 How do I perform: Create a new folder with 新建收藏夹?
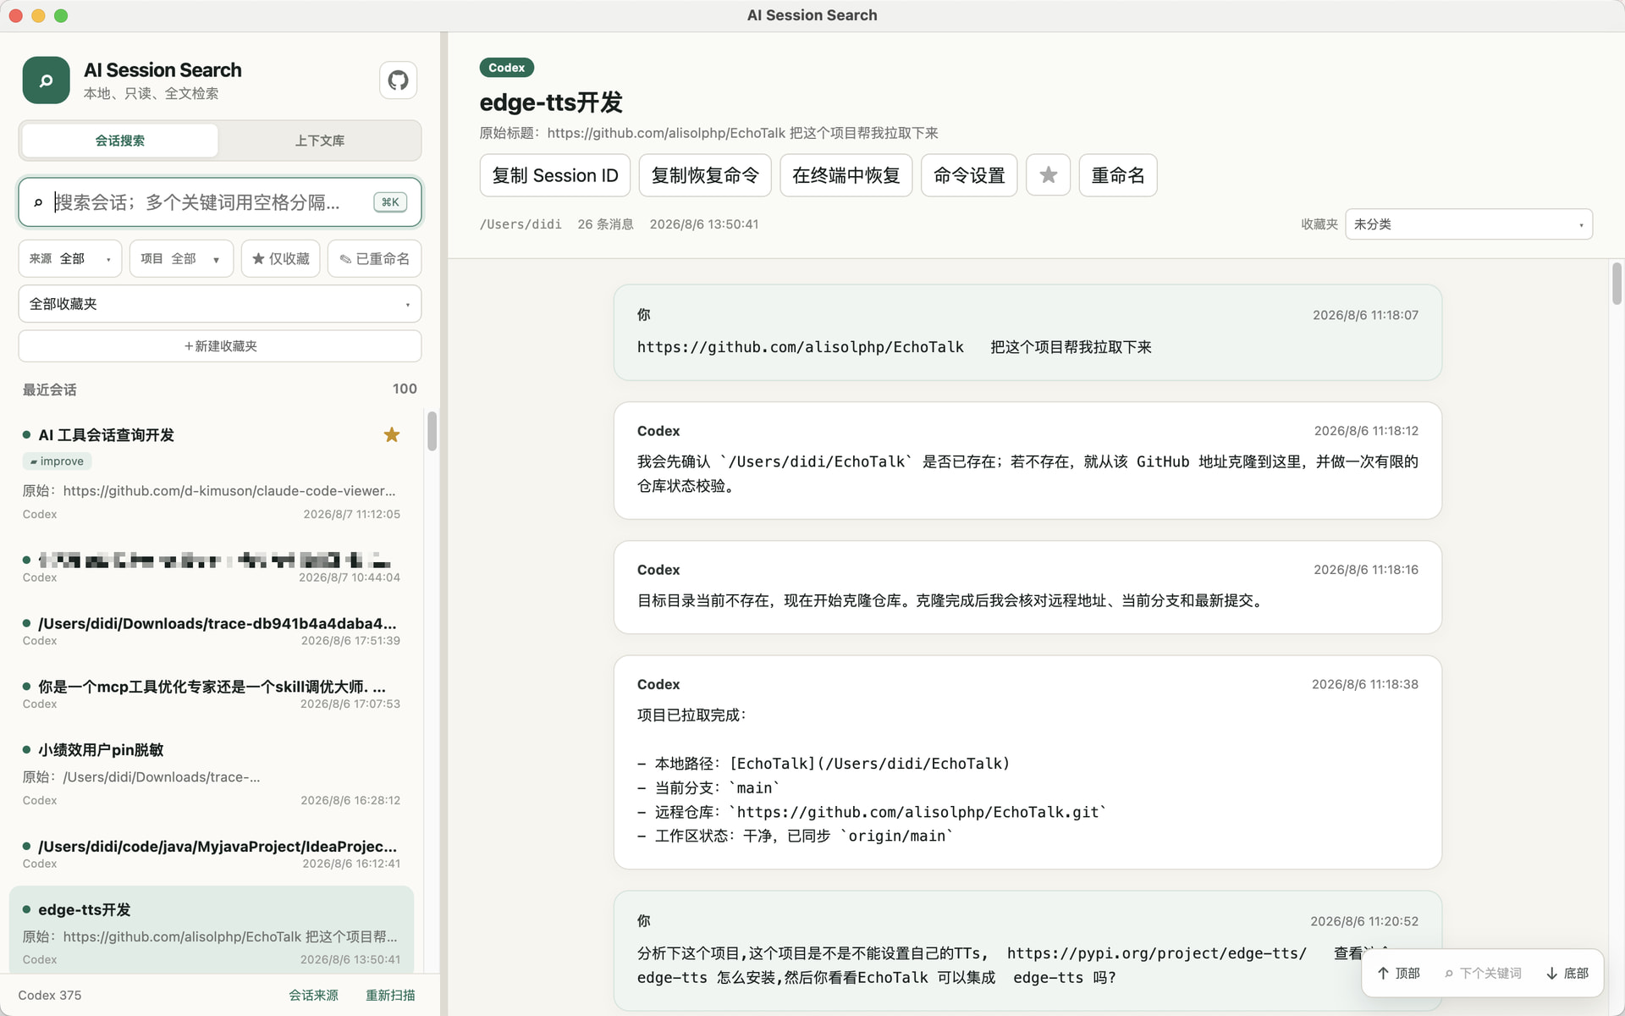220,346
